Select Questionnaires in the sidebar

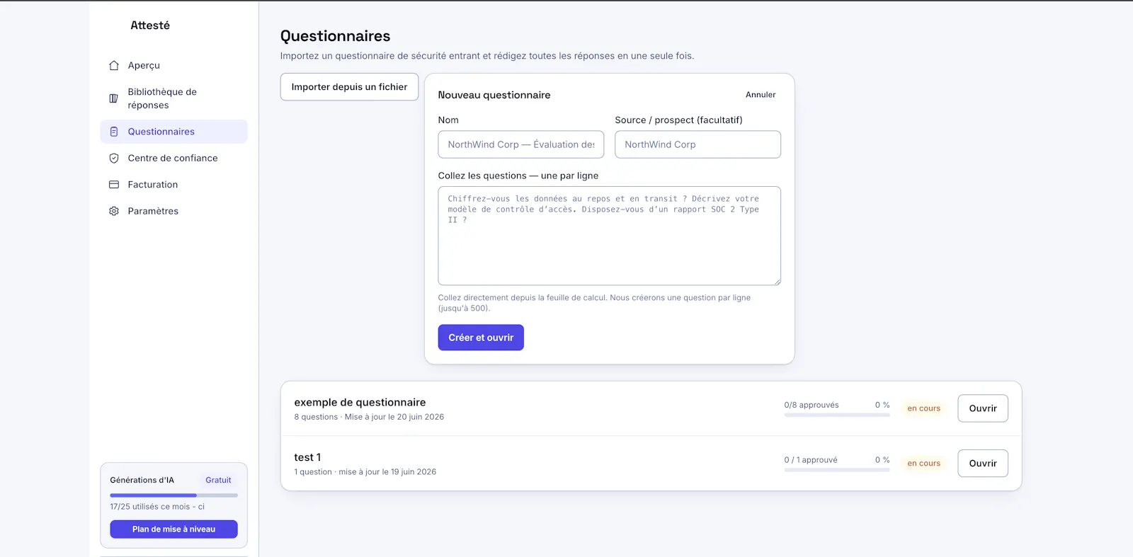click(x=173, y=132)
